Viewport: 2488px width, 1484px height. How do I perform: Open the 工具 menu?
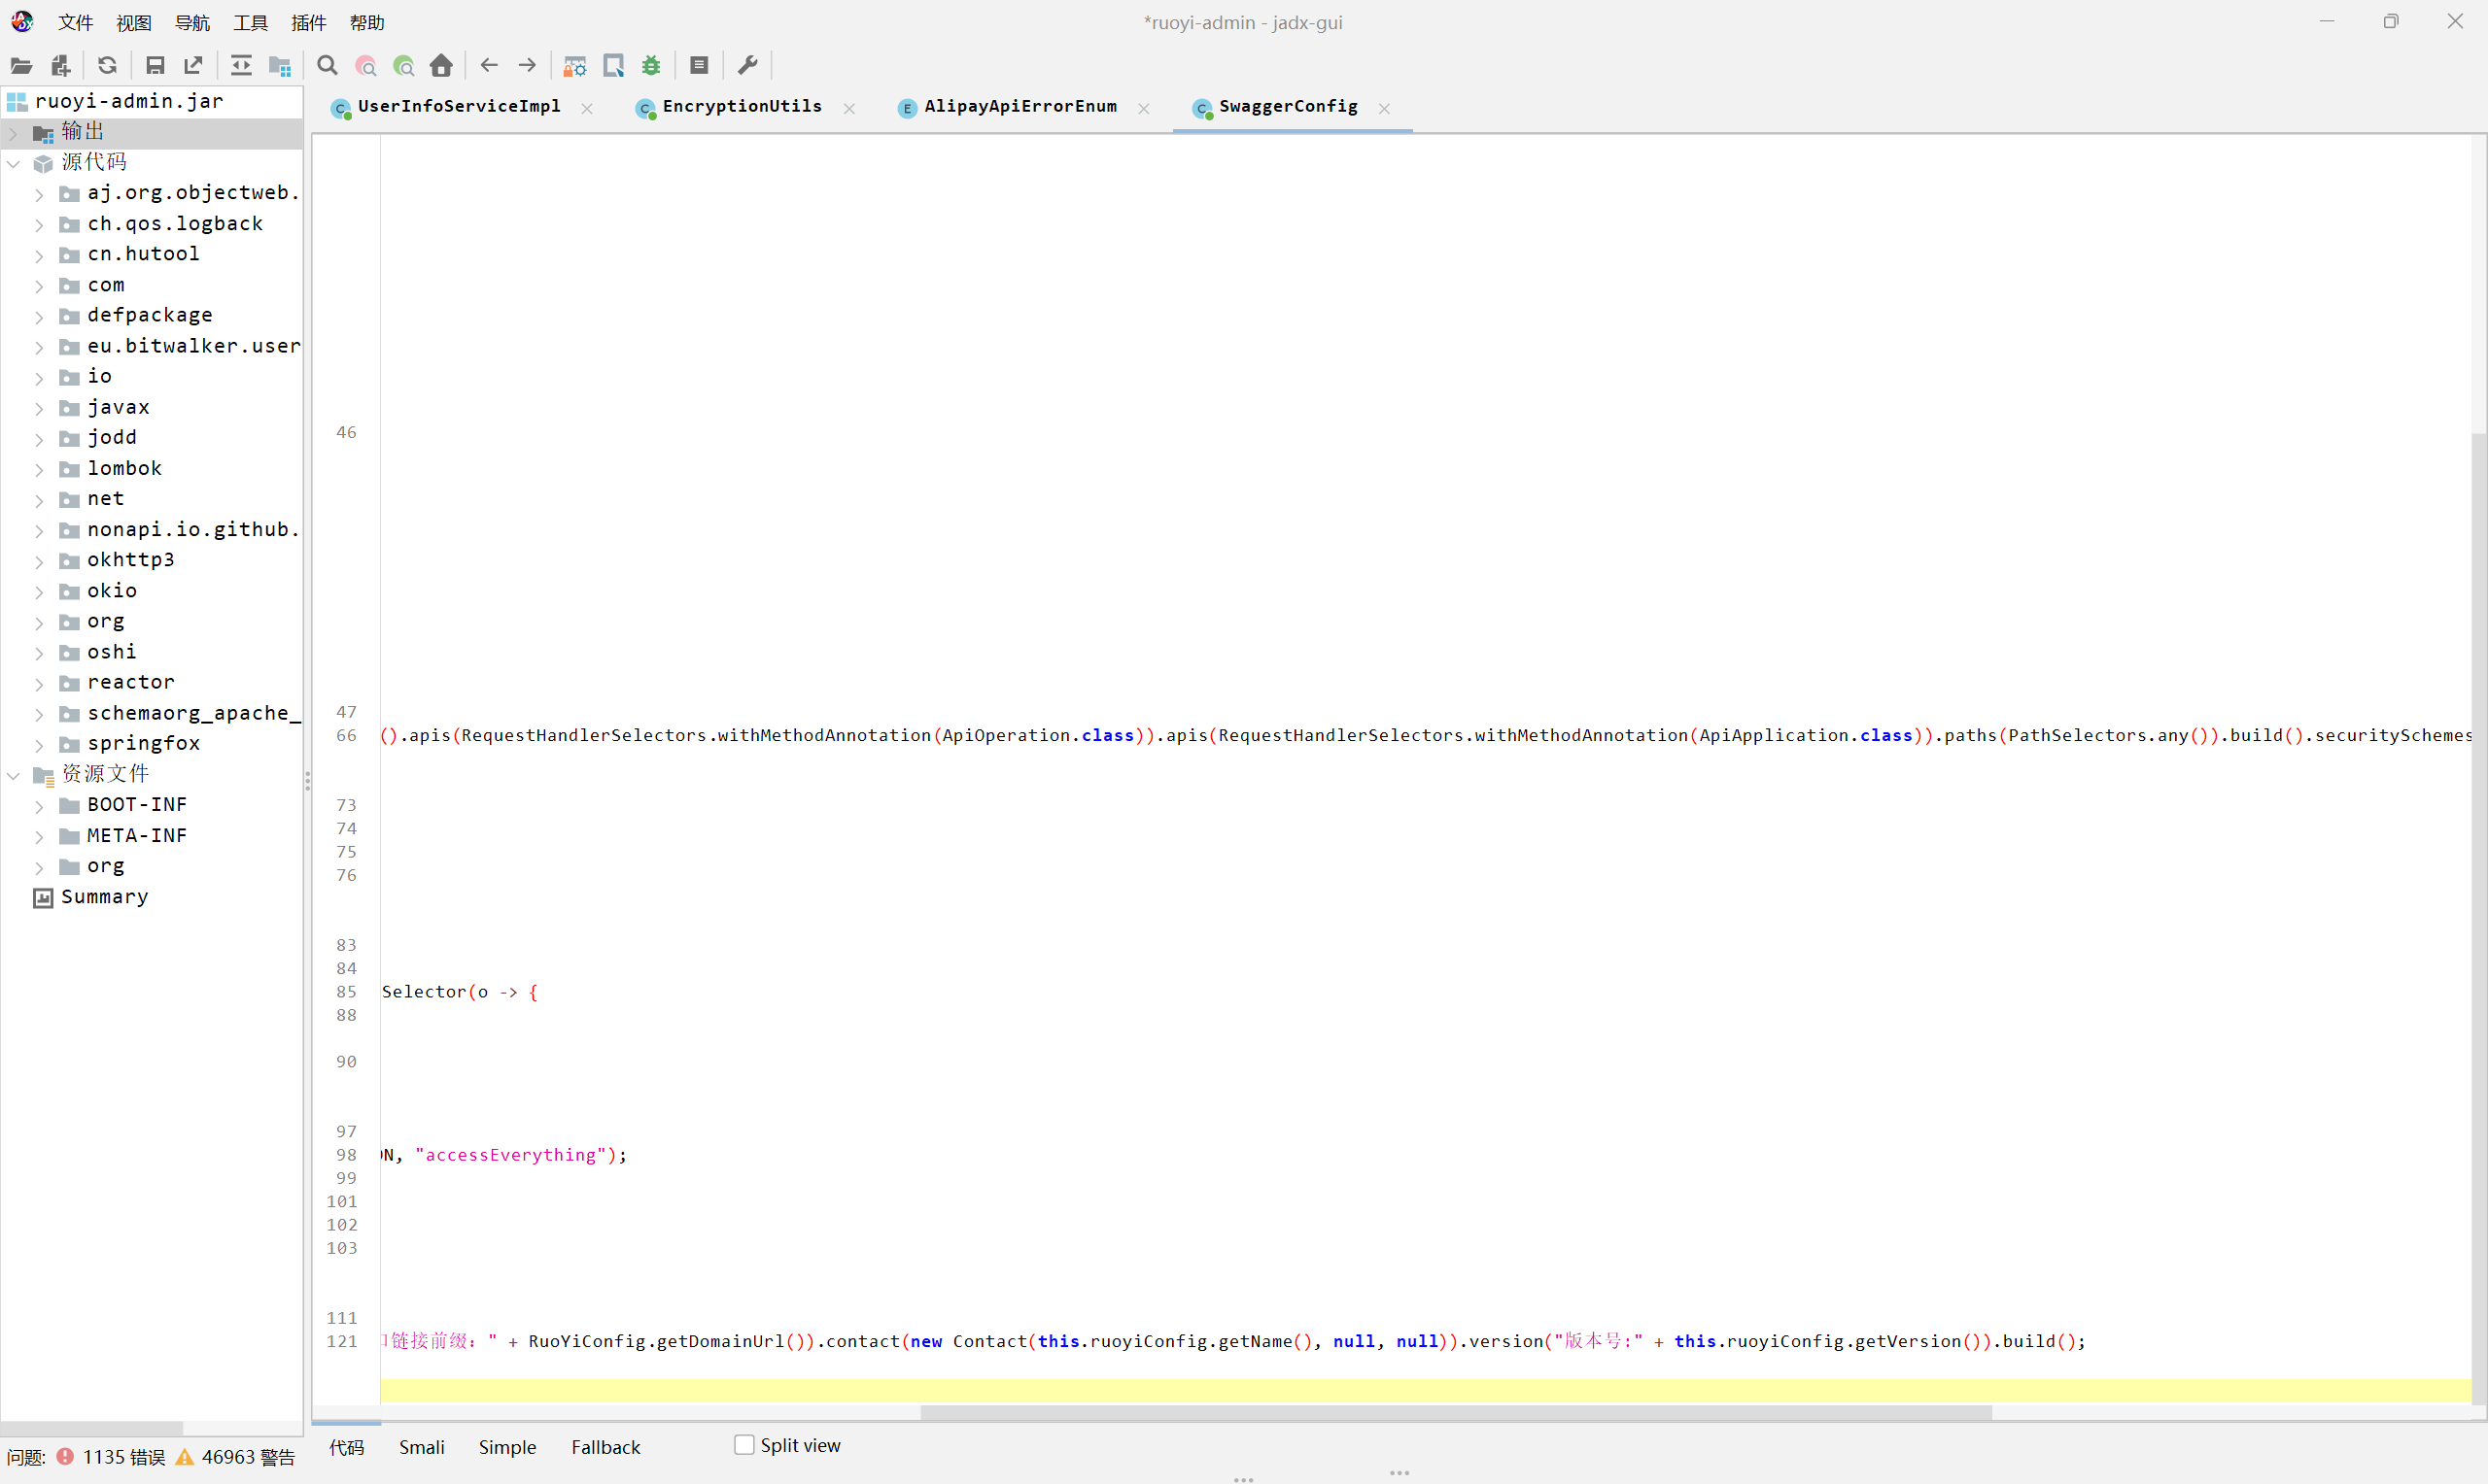tap(250, 22)
